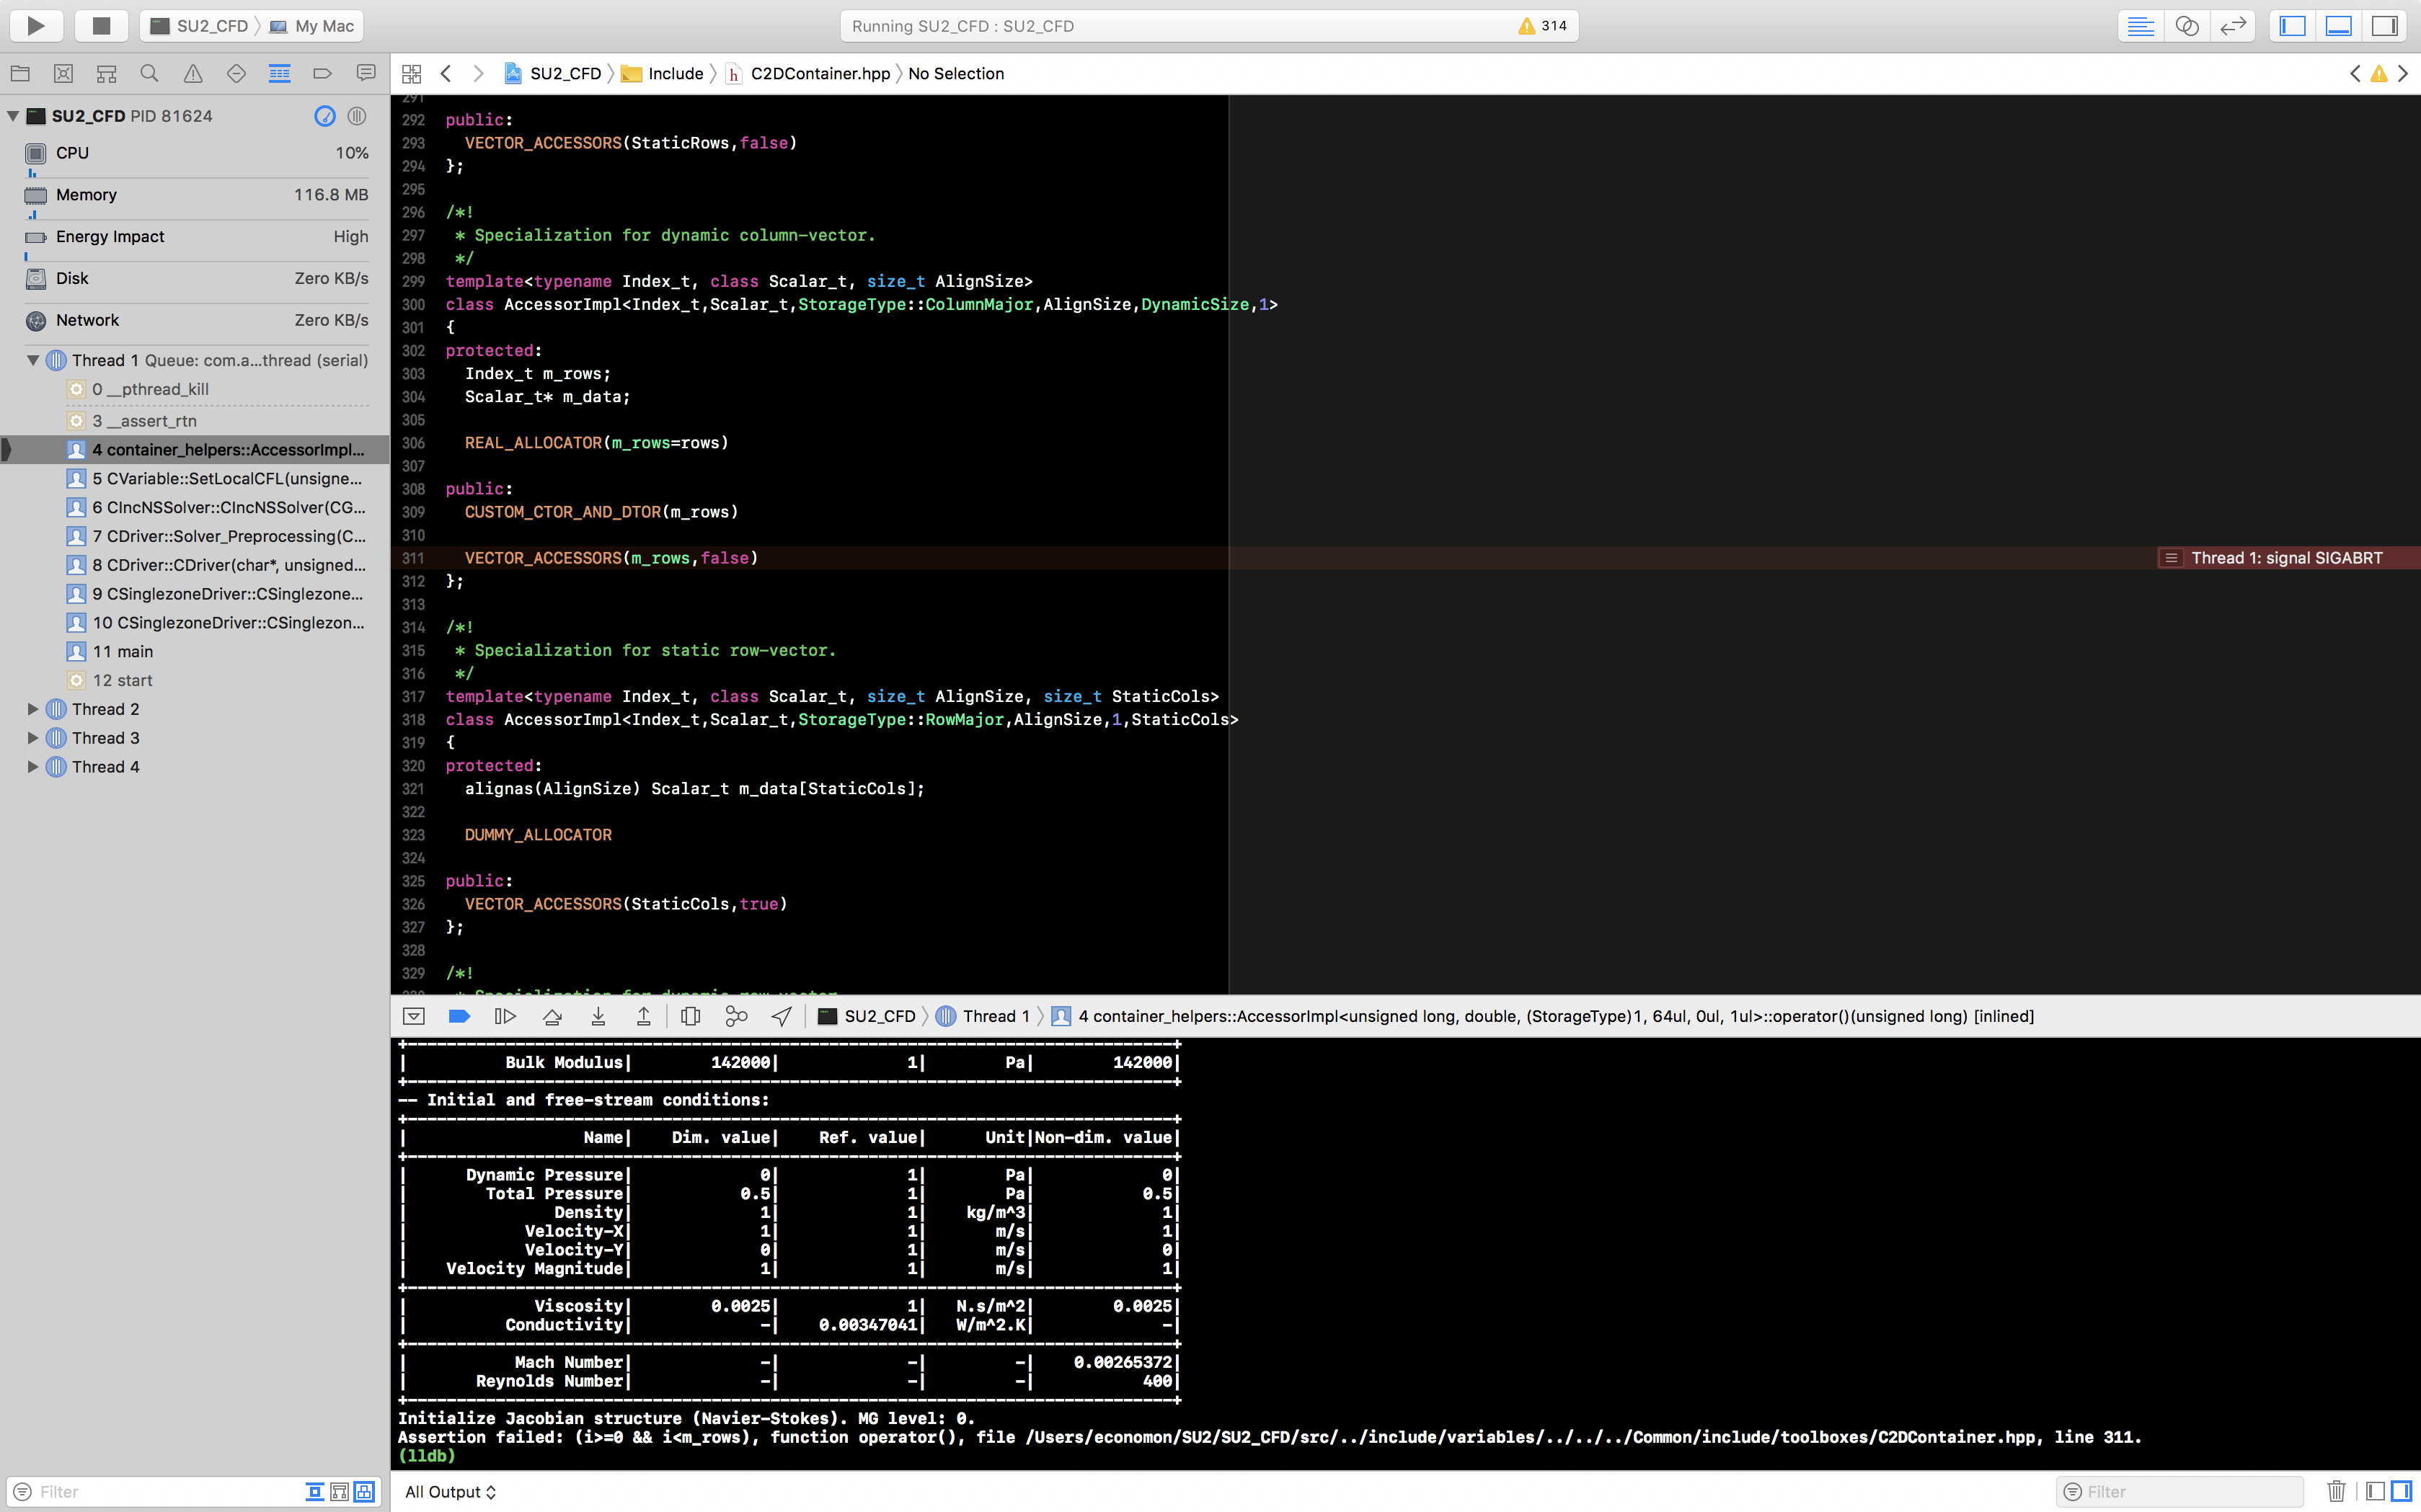This screenshot has width=2421, height=1512.
Task: Collapse Thread 1 disclosure triangle
Action: click(33, 360)
